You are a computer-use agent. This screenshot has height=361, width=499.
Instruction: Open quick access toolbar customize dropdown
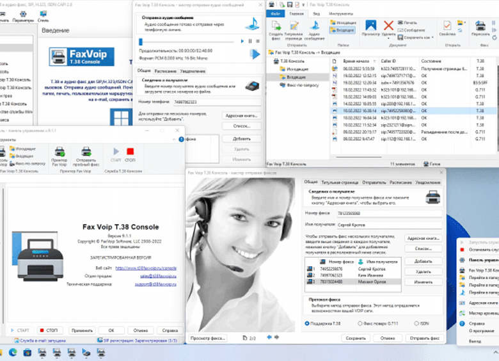pos(303,4)
